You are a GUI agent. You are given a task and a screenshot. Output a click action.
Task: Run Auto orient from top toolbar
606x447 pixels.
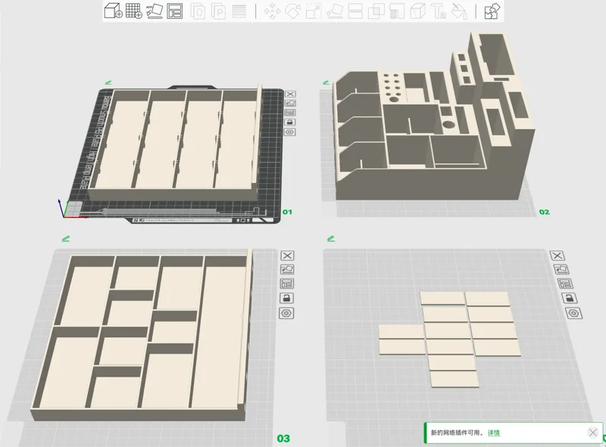point(155,11)
